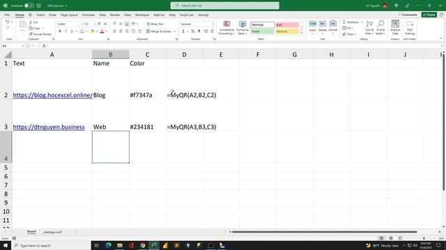Click the Undo arrow icon
The height and width of the screenshot is (250, 446).
click(8, 22)
